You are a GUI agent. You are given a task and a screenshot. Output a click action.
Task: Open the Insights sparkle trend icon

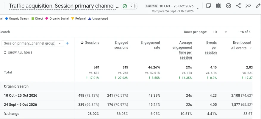tap(248, 6)
